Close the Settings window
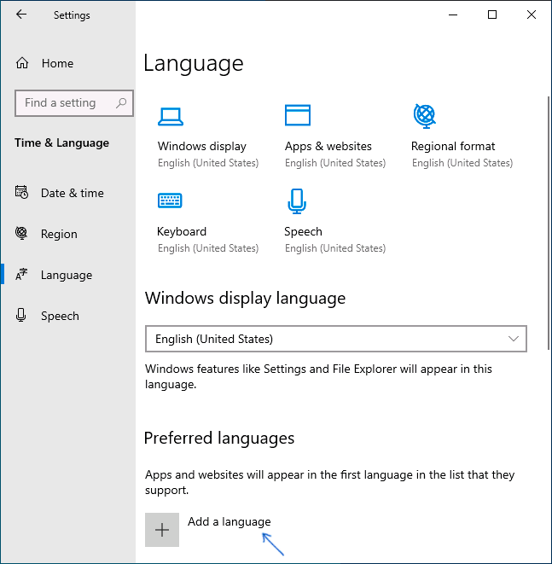The image size is (552, 564). click(x=532, y=15)
